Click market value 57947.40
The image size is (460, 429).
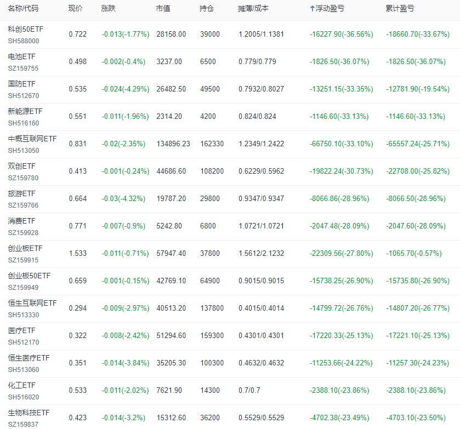click(x=171, y=254)
